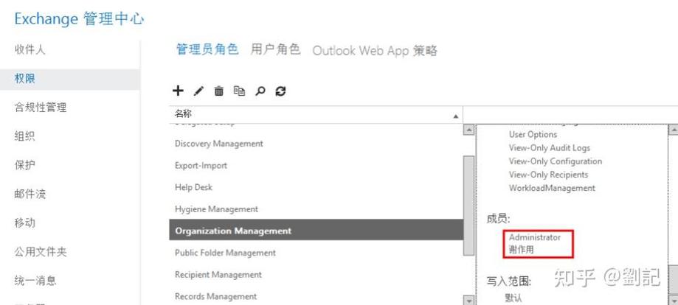The width and height of the screenshot is (678, 305).
Task: Click the copy role group icon
Action: [x=239, y=91]
